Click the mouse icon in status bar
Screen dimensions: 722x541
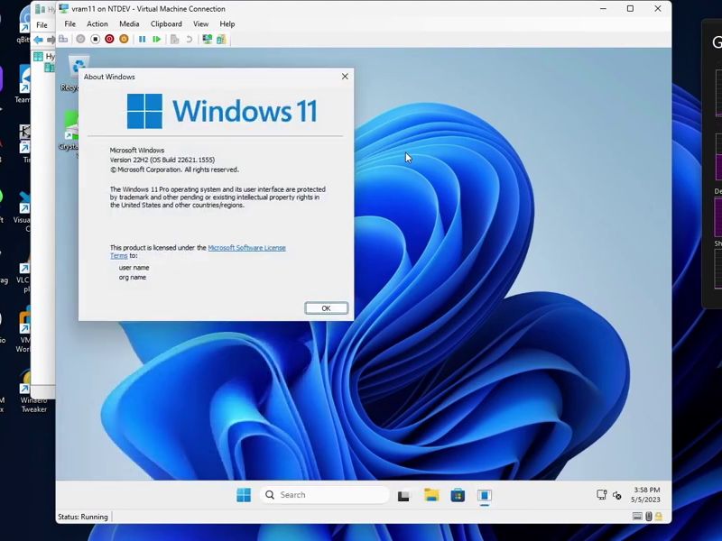tap(648, 517)
